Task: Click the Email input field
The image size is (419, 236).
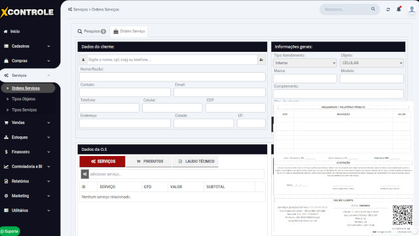Action: coord(219,92)
